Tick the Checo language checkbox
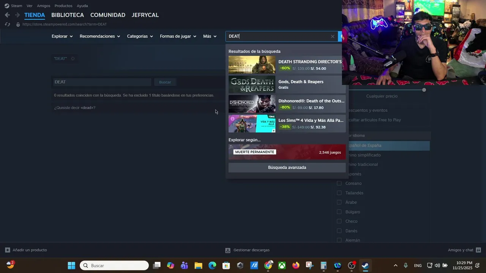 click(339, 221)
